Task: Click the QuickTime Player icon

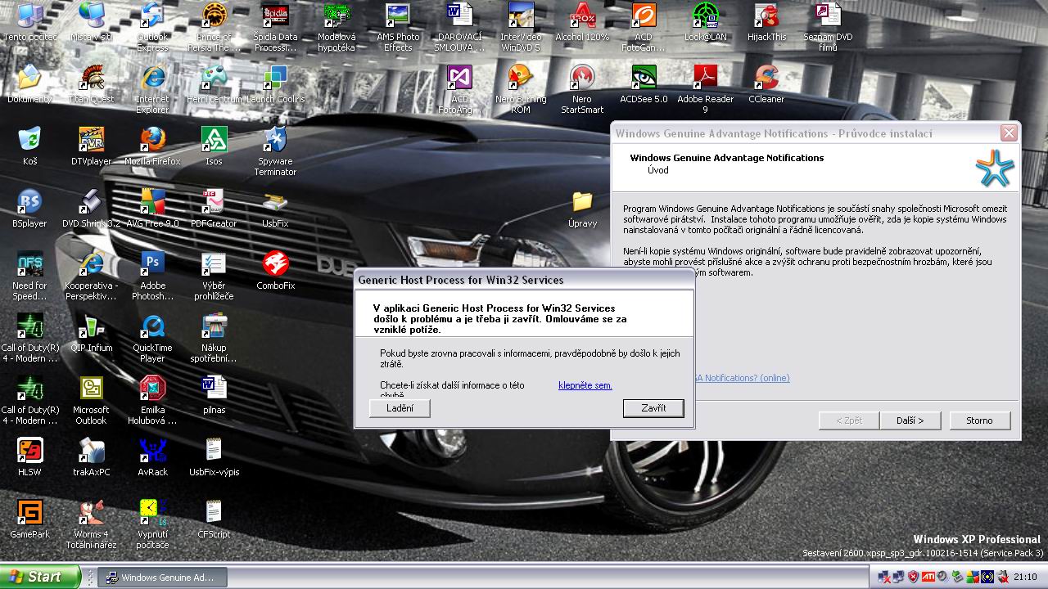Action: [152, 326]
